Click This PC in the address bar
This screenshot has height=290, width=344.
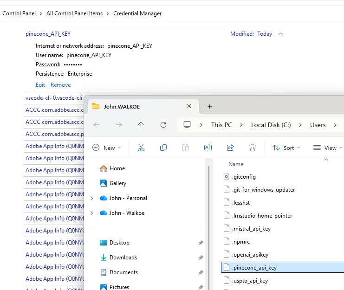point(221,125)
